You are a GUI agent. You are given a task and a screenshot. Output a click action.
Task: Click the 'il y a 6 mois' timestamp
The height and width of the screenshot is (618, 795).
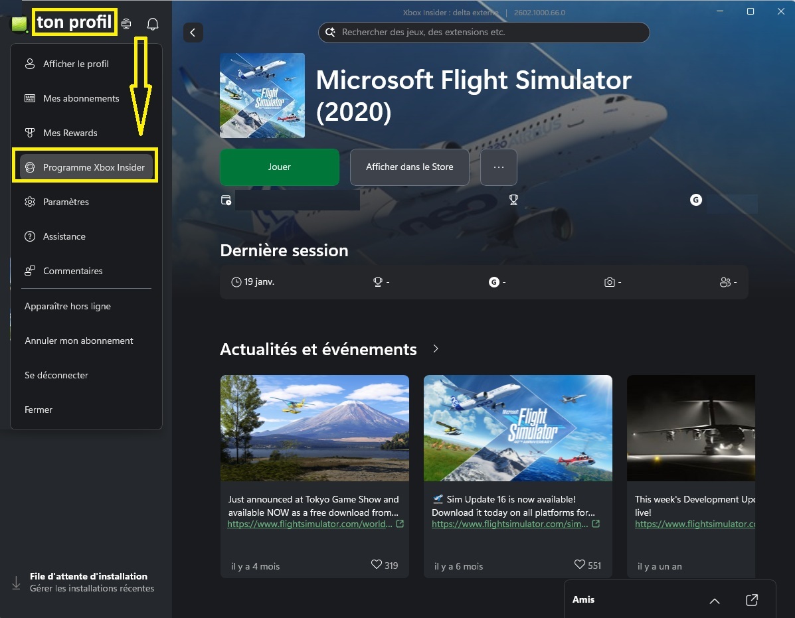(x=458, y=566)
